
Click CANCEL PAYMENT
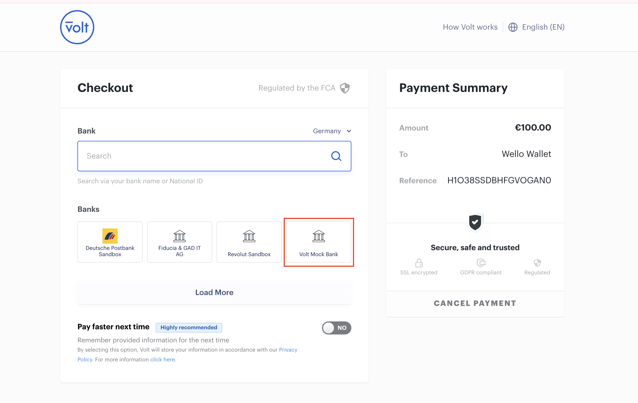pos(475,303)
